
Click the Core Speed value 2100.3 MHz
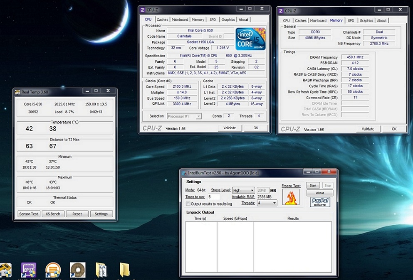click(182, 86)
